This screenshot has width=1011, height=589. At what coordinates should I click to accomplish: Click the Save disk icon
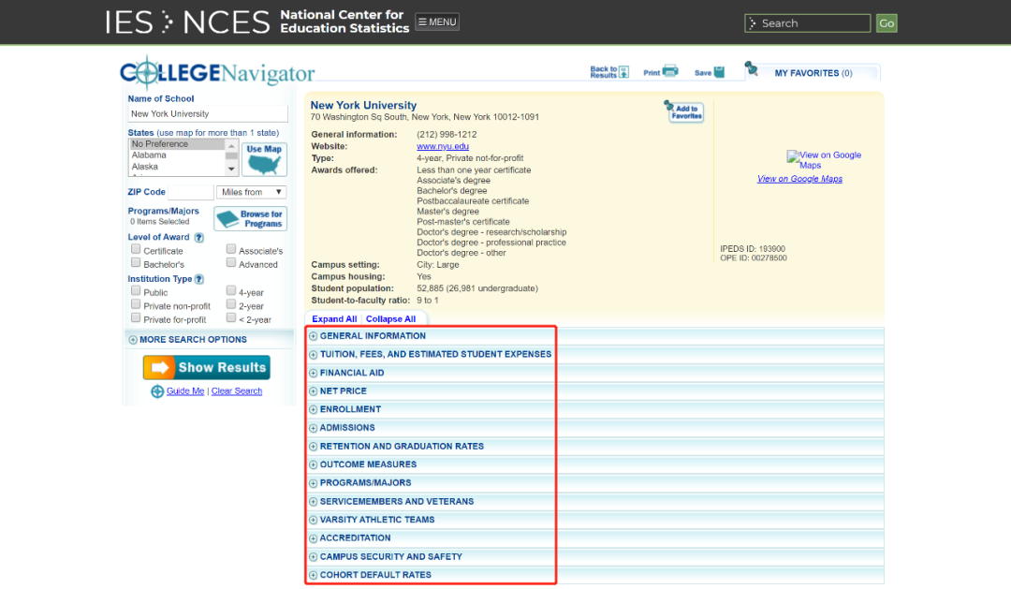(719, 72)
